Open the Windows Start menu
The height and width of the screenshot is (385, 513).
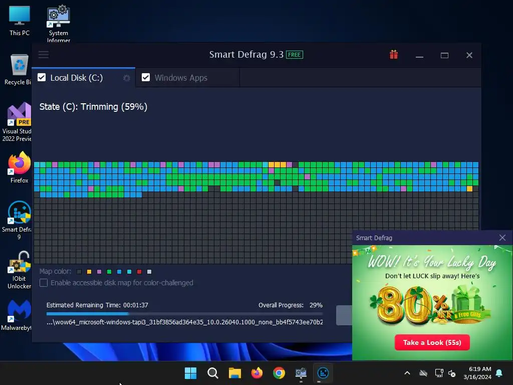pyautogui.click(x=190, y=373)
